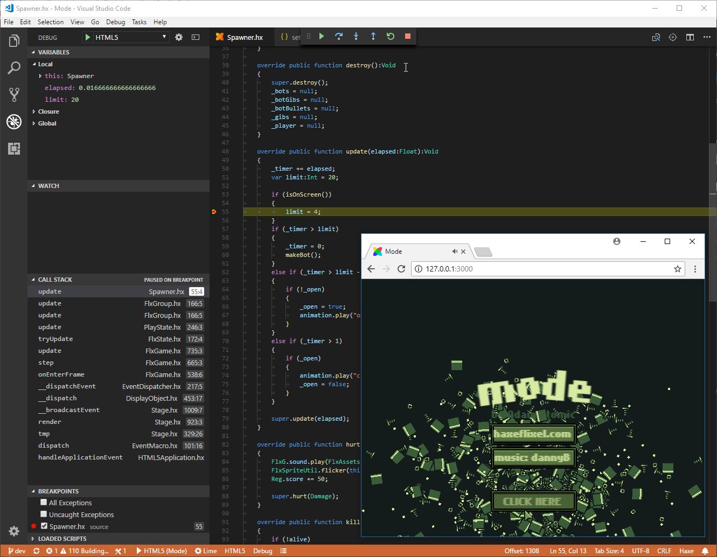Click the browser address bar showing 127.0.0.1:3000

click(x=539, y=269)
